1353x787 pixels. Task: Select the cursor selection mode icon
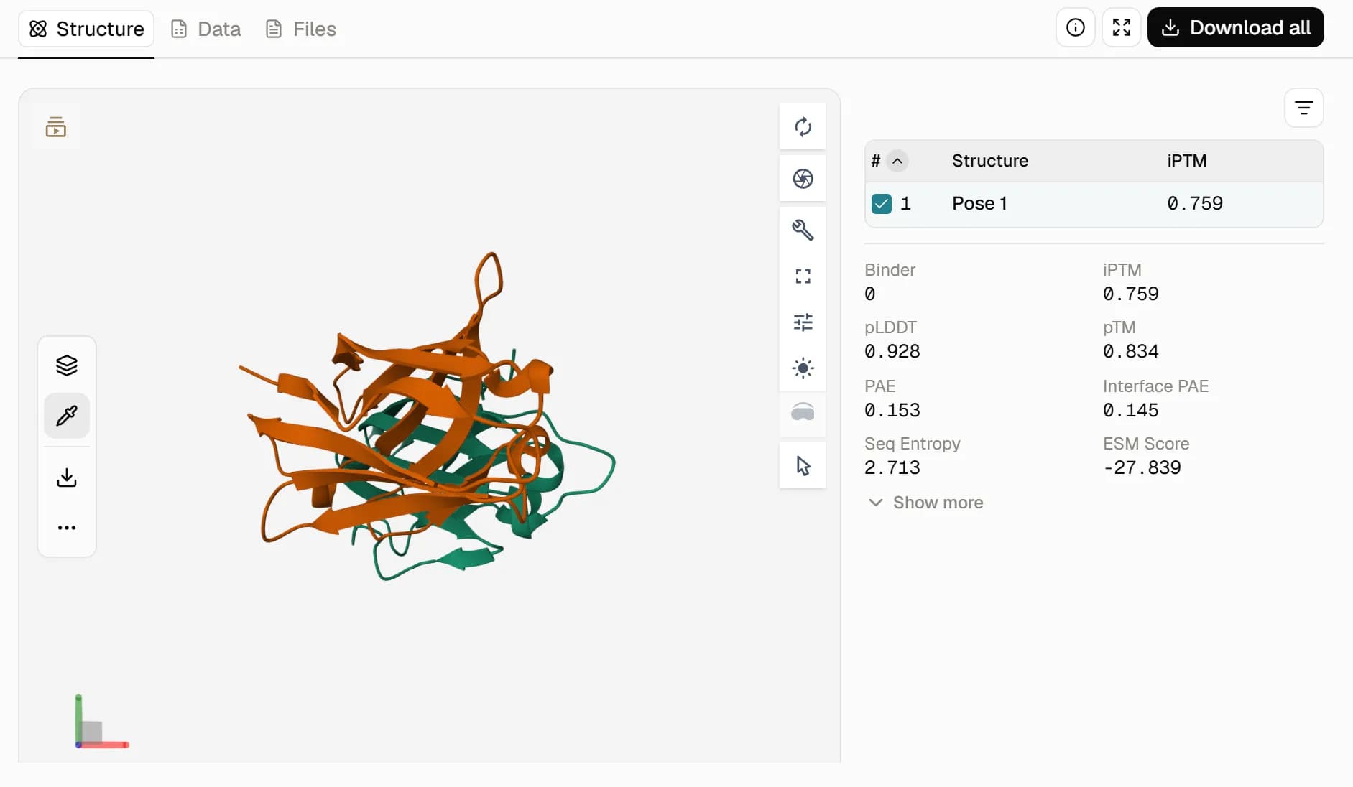803,466
